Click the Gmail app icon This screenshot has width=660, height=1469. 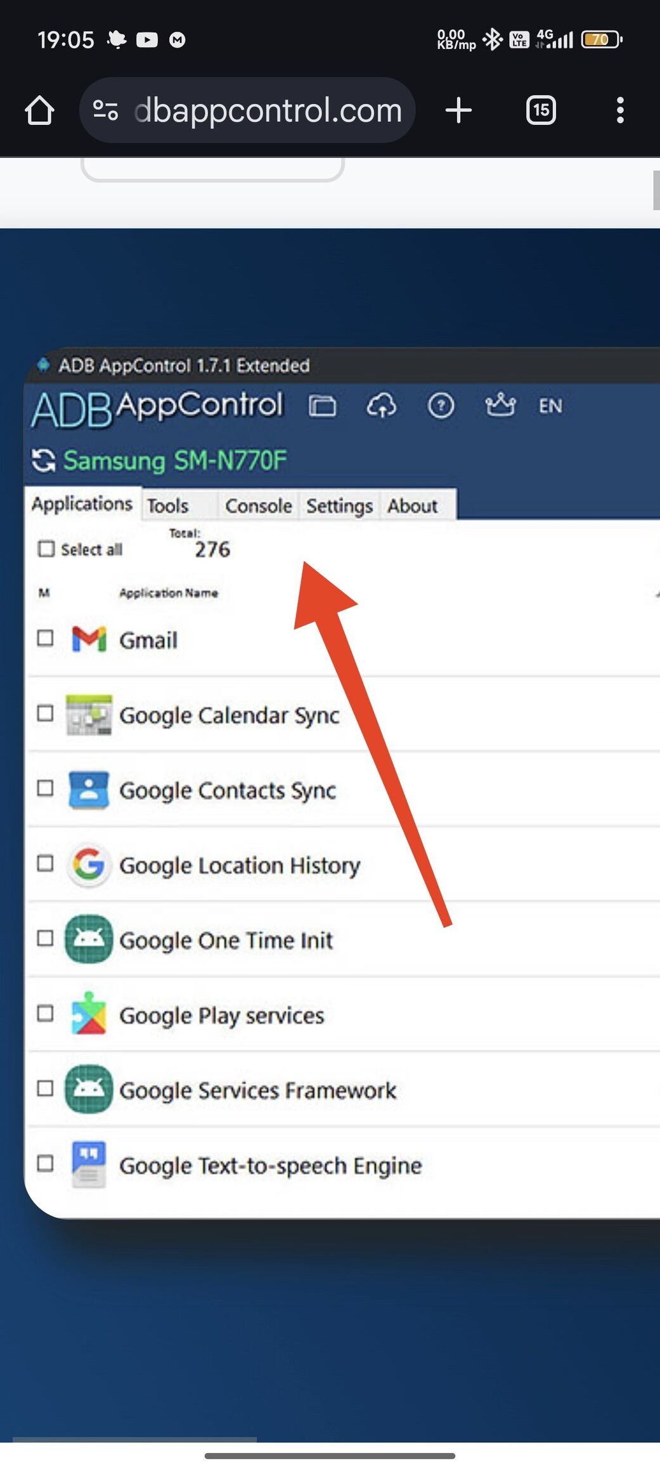(x=89, y=639)
